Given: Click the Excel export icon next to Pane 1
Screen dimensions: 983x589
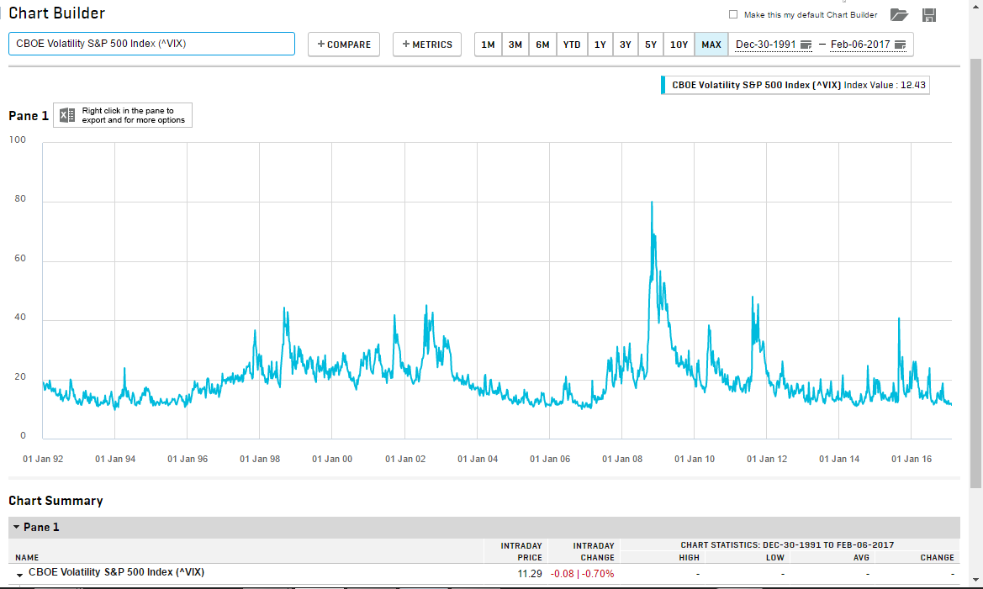Looking at the screenshot, I should (x=67, y=115).
